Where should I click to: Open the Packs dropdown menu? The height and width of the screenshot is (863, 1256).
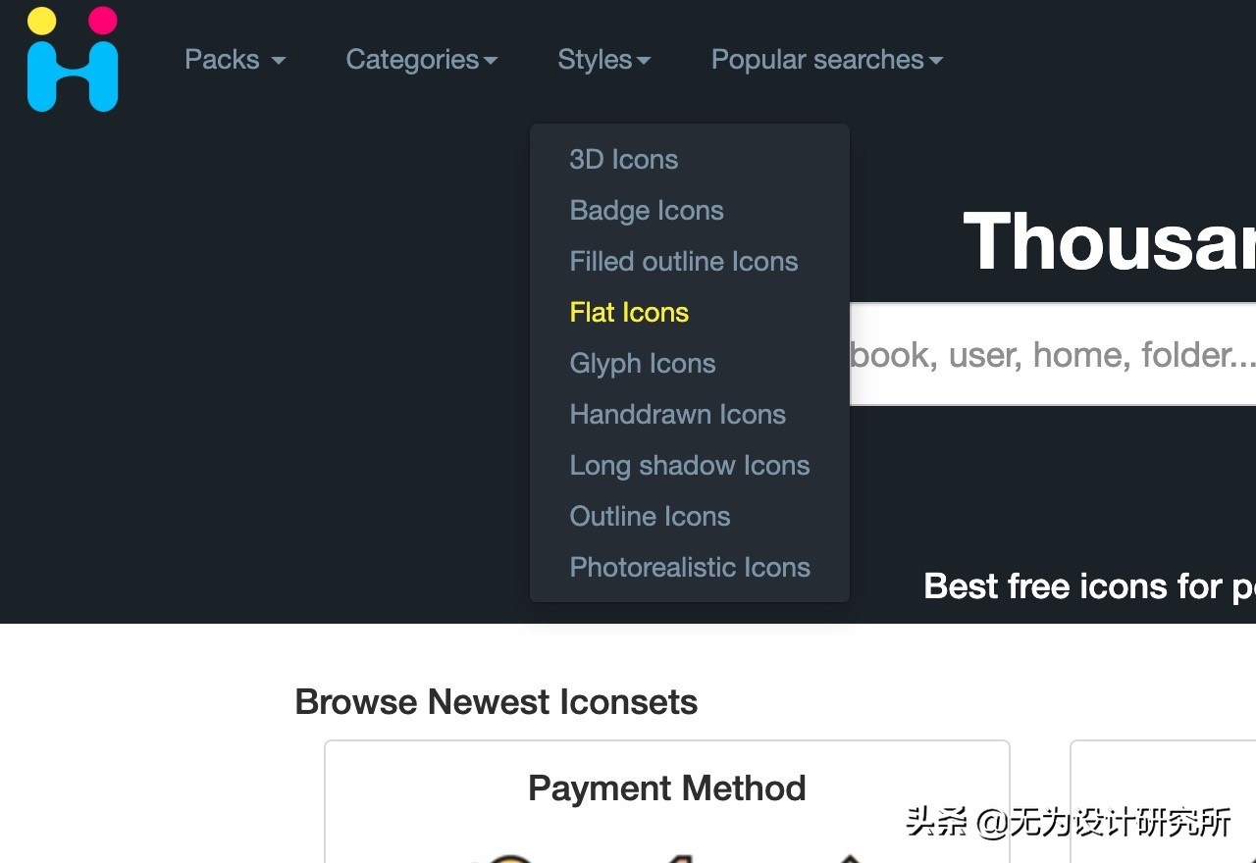235,60
